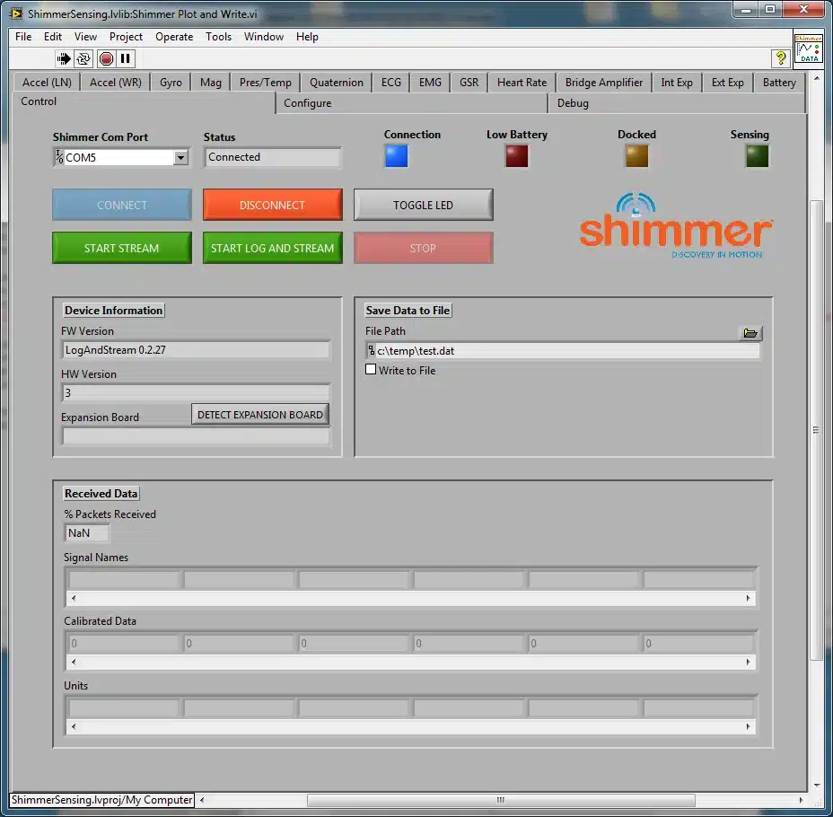Screen dimensions: 833x817
Task: Click the Signal Names scroll right arrow
Action: [x=748, y=598]
